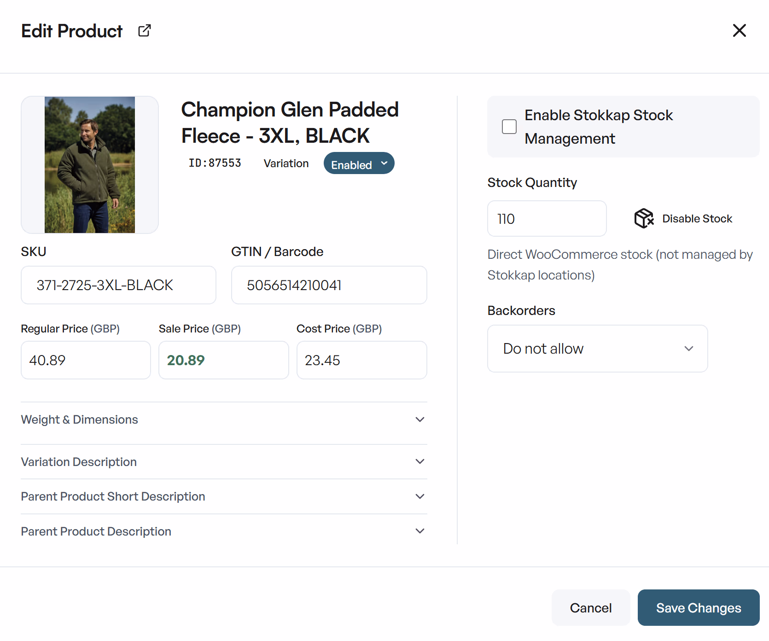Image resolution: width=769 pixels, height=641 pixels.
Task: Expand Parent Product Short Description section
Action: tap(224, 496)
